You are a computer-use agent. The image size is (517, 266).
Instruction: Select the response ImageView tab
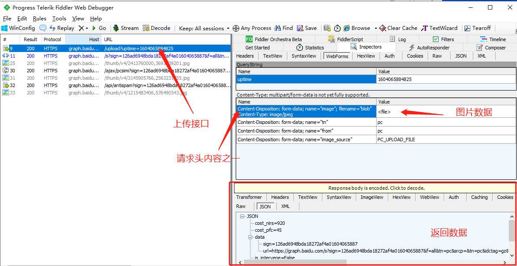tap(372, 197)
